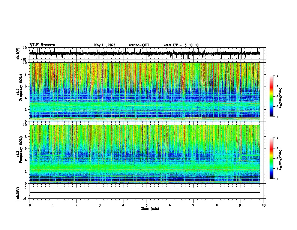Click the ch.1(V) waveform panel
The image size is (297, 230).
point(147,53)
